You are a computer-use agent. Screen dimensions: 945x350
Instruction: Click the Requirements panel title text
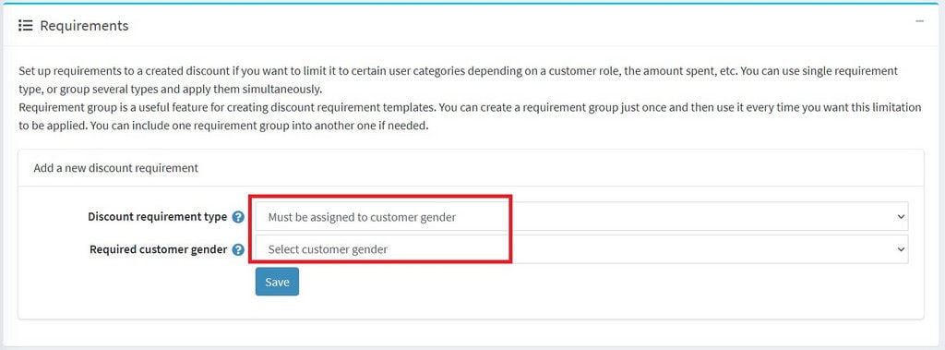[84, 25]
